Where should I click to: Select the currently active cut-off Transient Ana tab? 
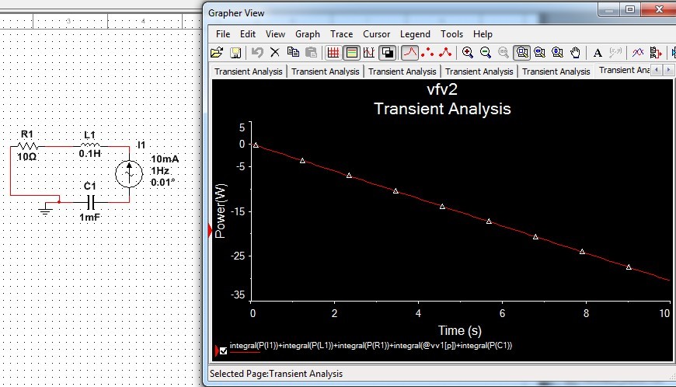tap(623, 70)
